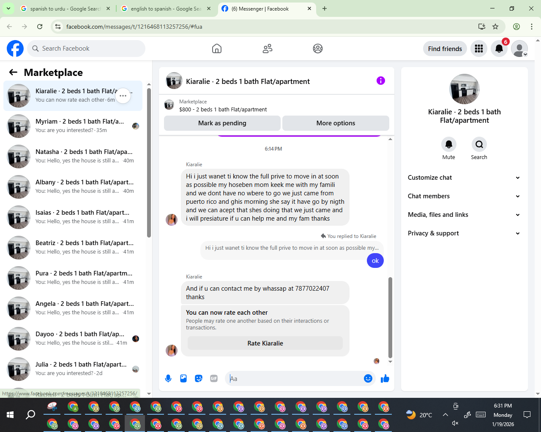Image resolution: width=541 pixels, height=432 pixels.
Task: Open the Windows notification center
Action: [x=527, y=415]
